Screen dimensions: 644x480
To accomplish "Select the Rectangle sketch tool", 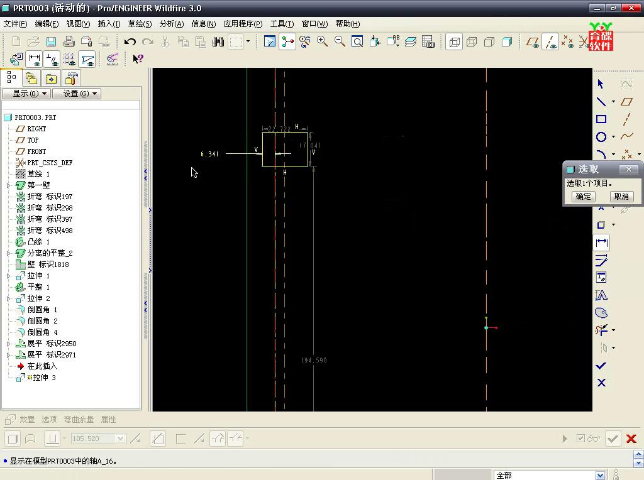I will 601,119.
